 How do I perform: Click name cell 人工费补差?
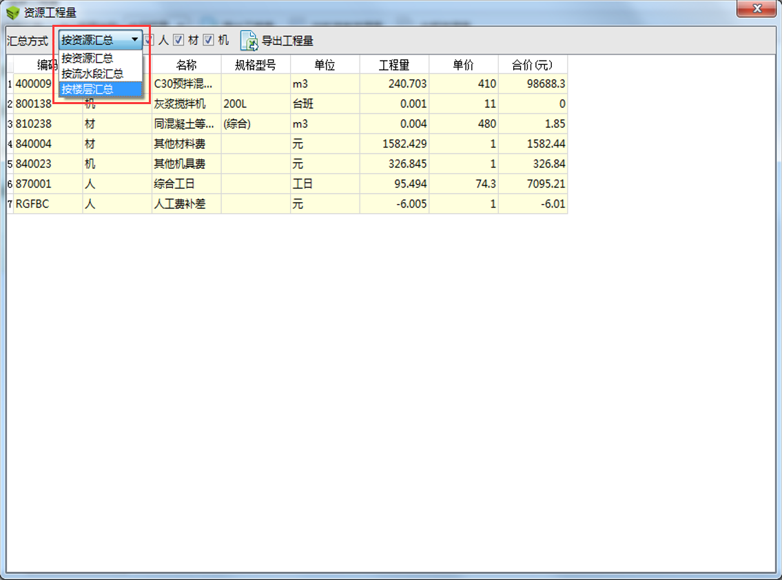pos(187,203)
